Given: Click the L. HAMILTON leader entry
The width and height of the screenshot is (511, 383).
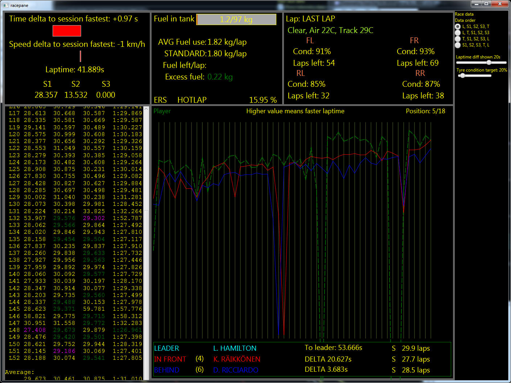Looking at the screenshot, I should pos(235,348).
